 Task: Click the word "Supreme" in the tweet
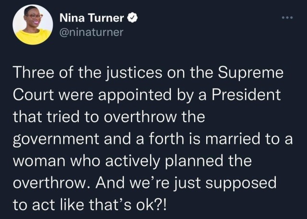[250, 72]
